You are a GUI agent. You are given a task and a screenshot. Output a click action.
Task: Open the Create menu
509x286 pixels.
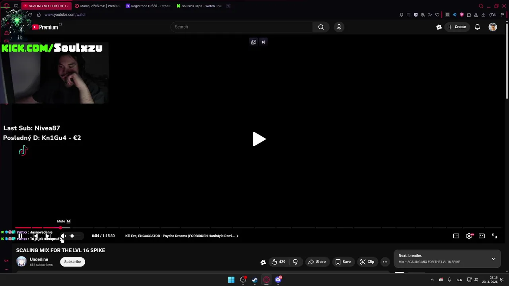click(457, 27)
